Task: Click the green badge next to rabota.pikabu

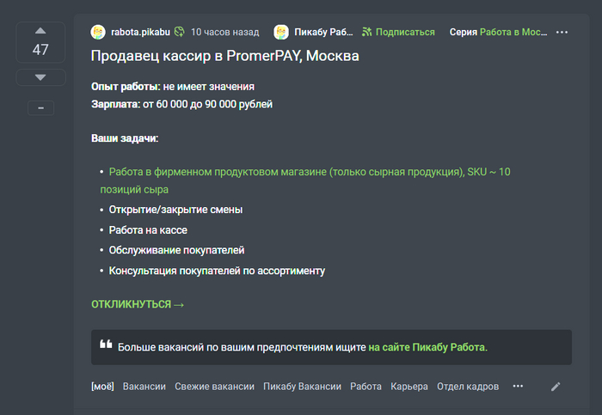Action: tap(179, 32)
